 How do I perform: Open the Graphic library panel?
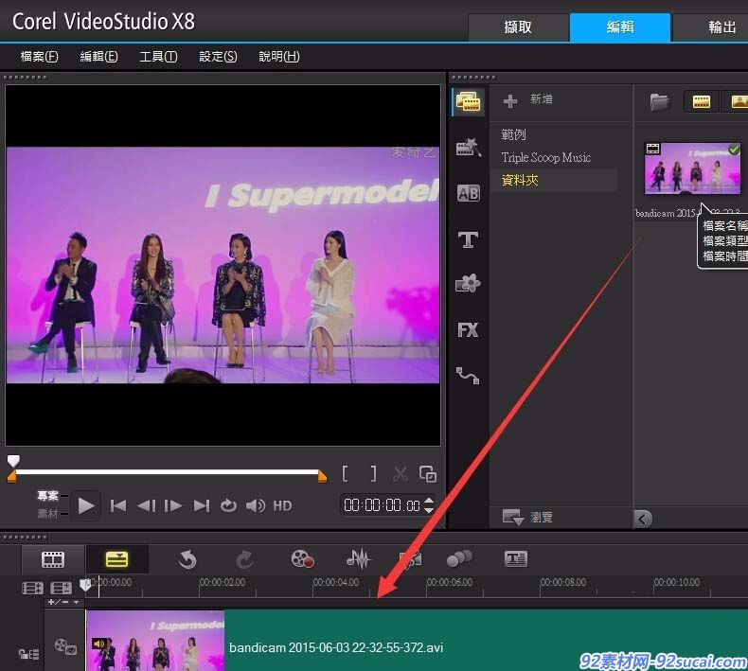click(468, 284)
